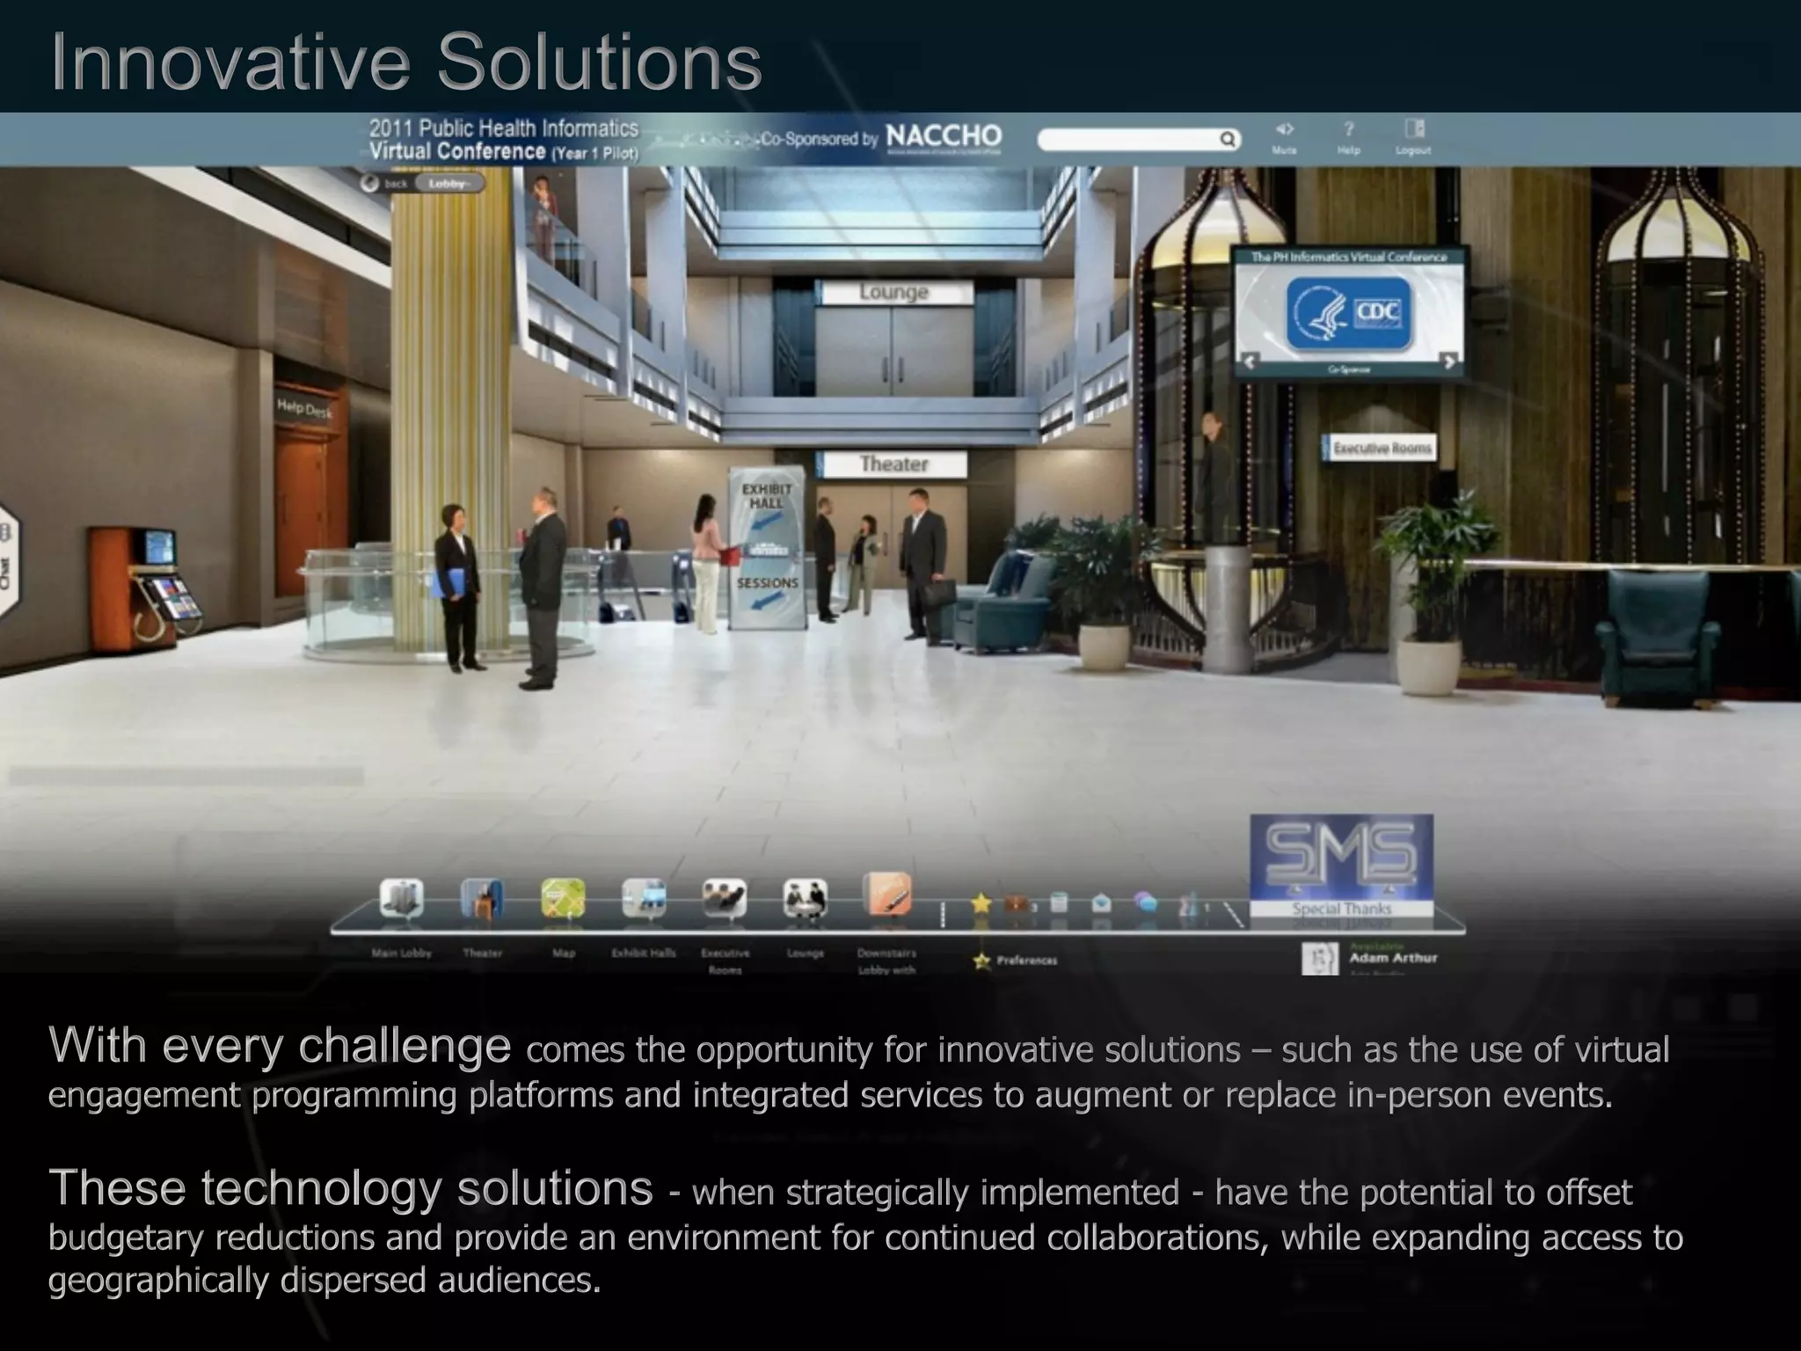Click the gold star Preferences icon in dock
Image resolution: width=1801 pixels, height=1351 pixels.
pos(981,903)
